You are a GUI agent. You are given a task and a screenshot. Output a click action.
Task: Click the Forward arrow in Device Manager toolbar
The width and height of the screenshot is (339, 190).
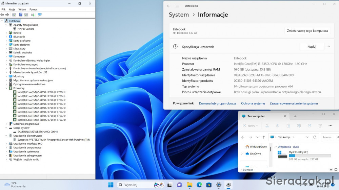tap(7, 15)
